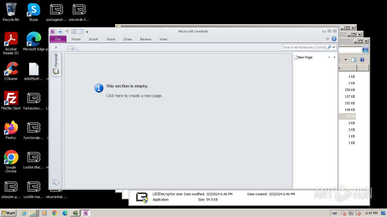Open Chrome from the taskbar

(x=55, y=213)
